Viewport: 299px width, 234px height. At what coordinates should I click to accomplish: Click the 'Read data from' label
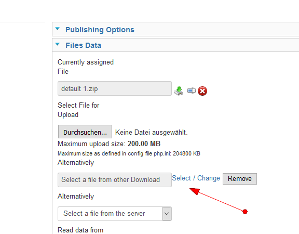(80, 230)
